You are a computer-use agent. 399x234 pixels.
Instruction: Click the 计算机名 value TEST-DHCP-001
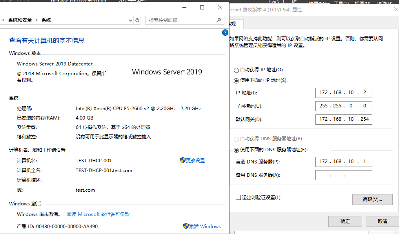[x=94, y=161]
